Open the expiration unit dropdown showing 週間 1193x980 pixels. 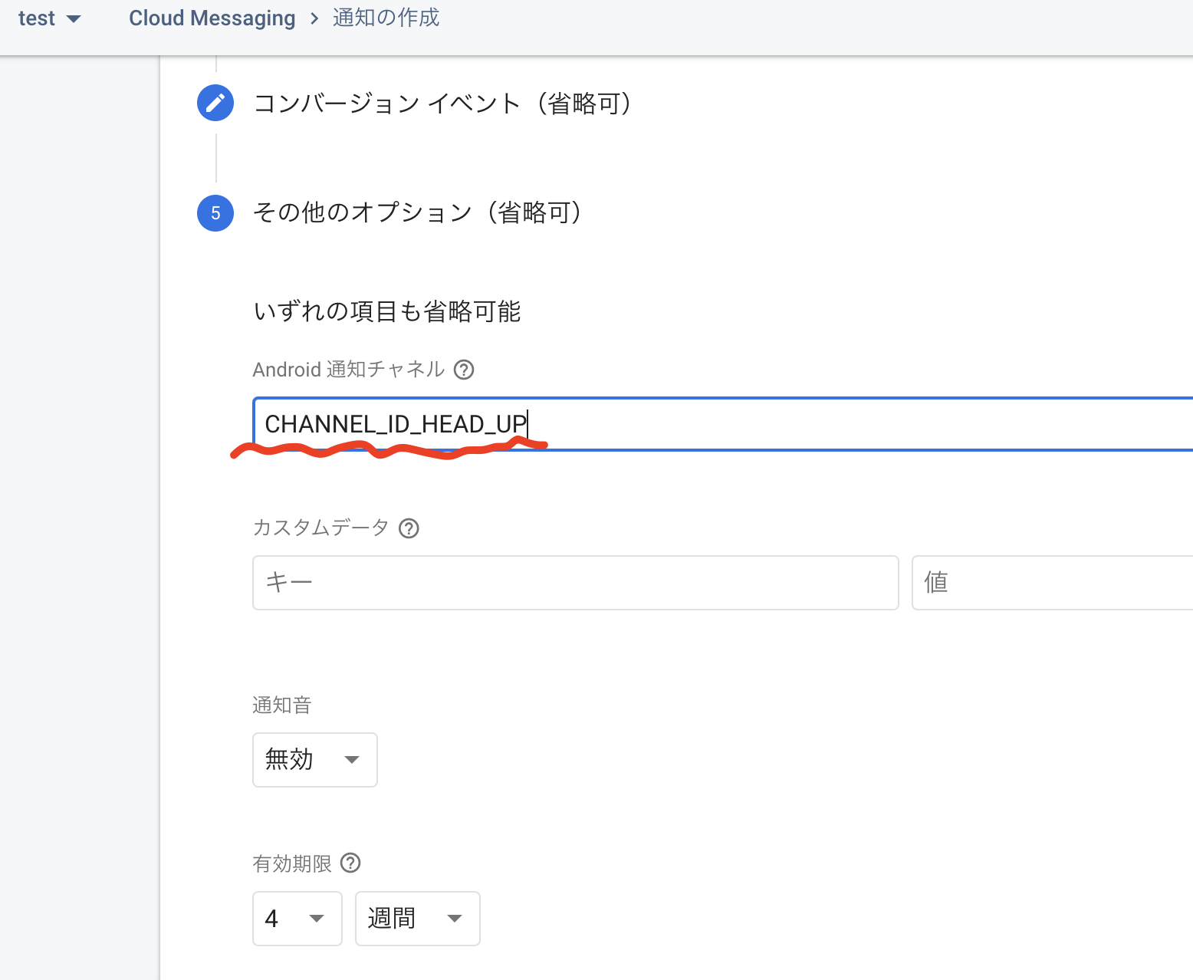[417, 919]
